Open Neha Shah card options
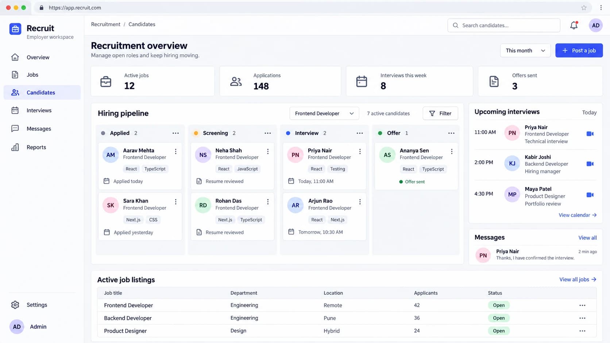Image resolution: width=610 pixels, height=343 pixels. click(268, 151)
